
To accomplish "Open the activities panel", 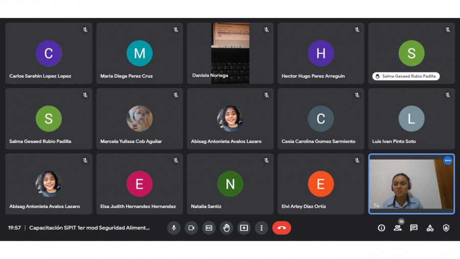I will pos(430,228).
